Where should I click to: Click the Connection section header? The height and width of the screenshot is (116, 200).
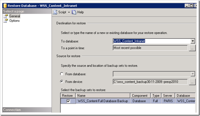27,110
